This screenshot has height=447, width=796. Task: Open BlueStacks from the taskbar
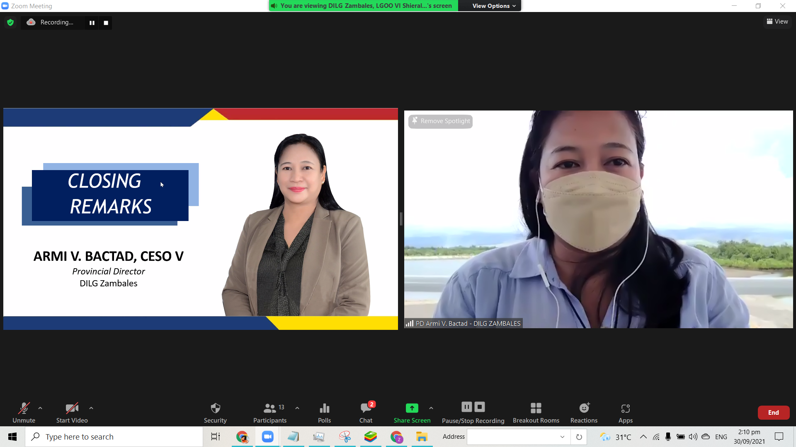[x=371, y=437]
